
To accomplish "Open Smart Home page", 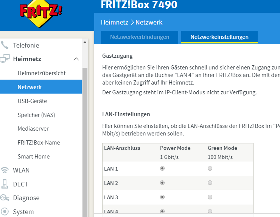I will 34,156.
